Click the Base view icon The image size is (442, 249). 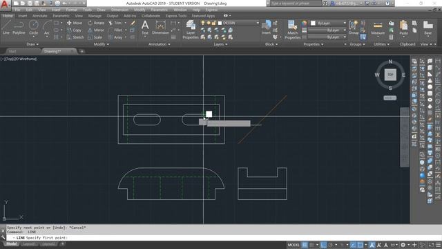pos(428,28)
